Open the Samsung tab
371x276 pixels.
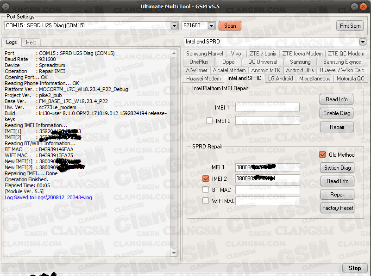[300, 62]
